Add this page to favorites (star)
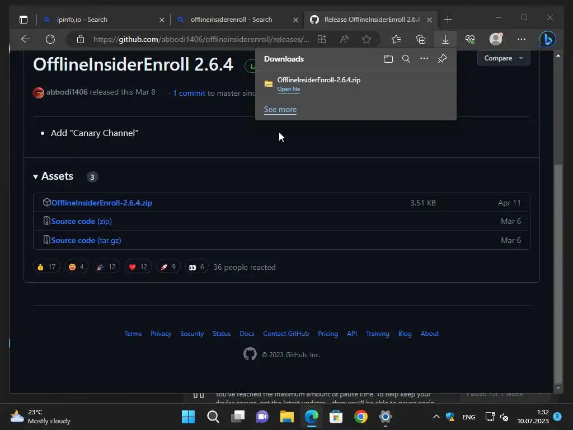 [x=366, y=39]
